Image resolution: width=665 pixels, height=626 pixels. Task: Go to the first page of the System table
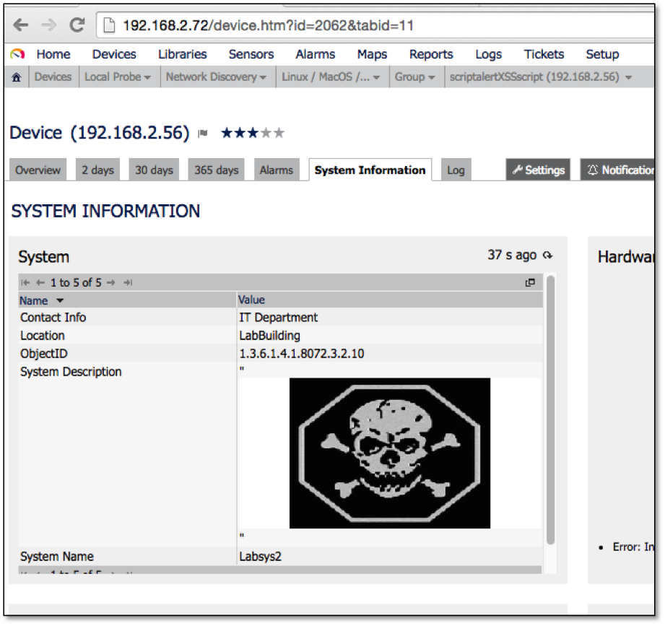coord(25,283)
